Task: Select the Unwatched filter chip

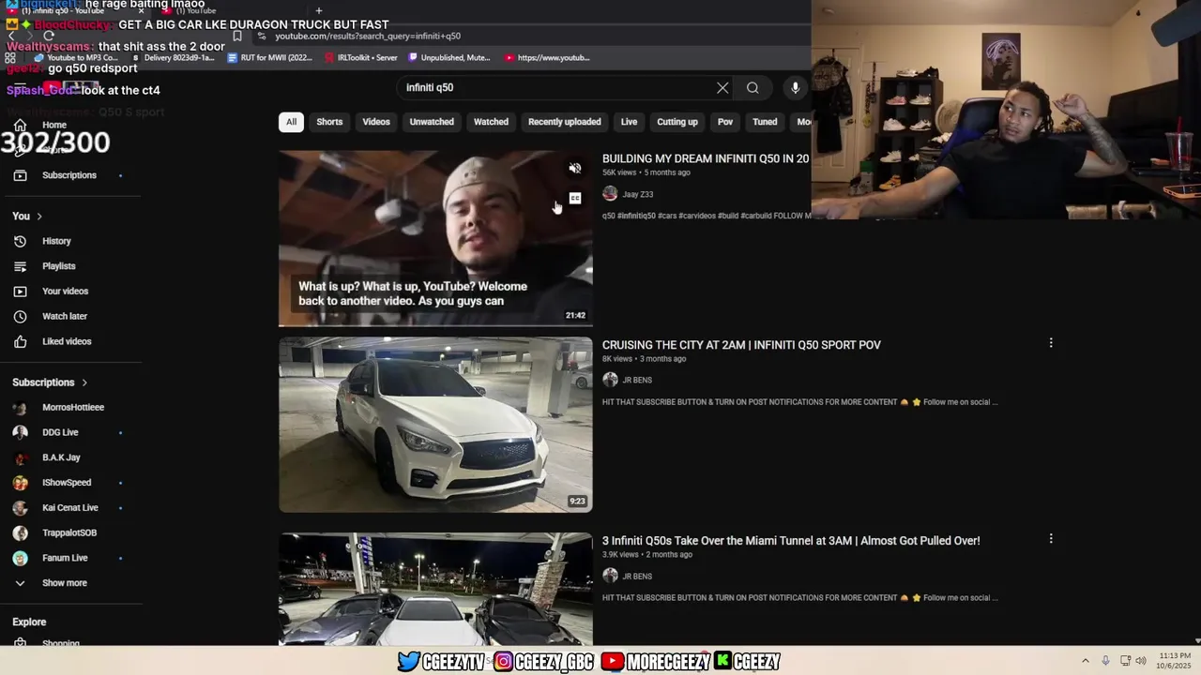Action: click(x=432, y=122)
